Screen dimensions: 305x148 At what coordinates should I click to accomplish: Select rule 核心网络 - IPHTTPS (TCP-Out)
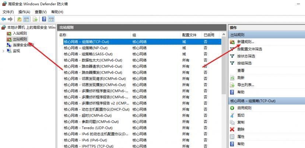point(143,146)
